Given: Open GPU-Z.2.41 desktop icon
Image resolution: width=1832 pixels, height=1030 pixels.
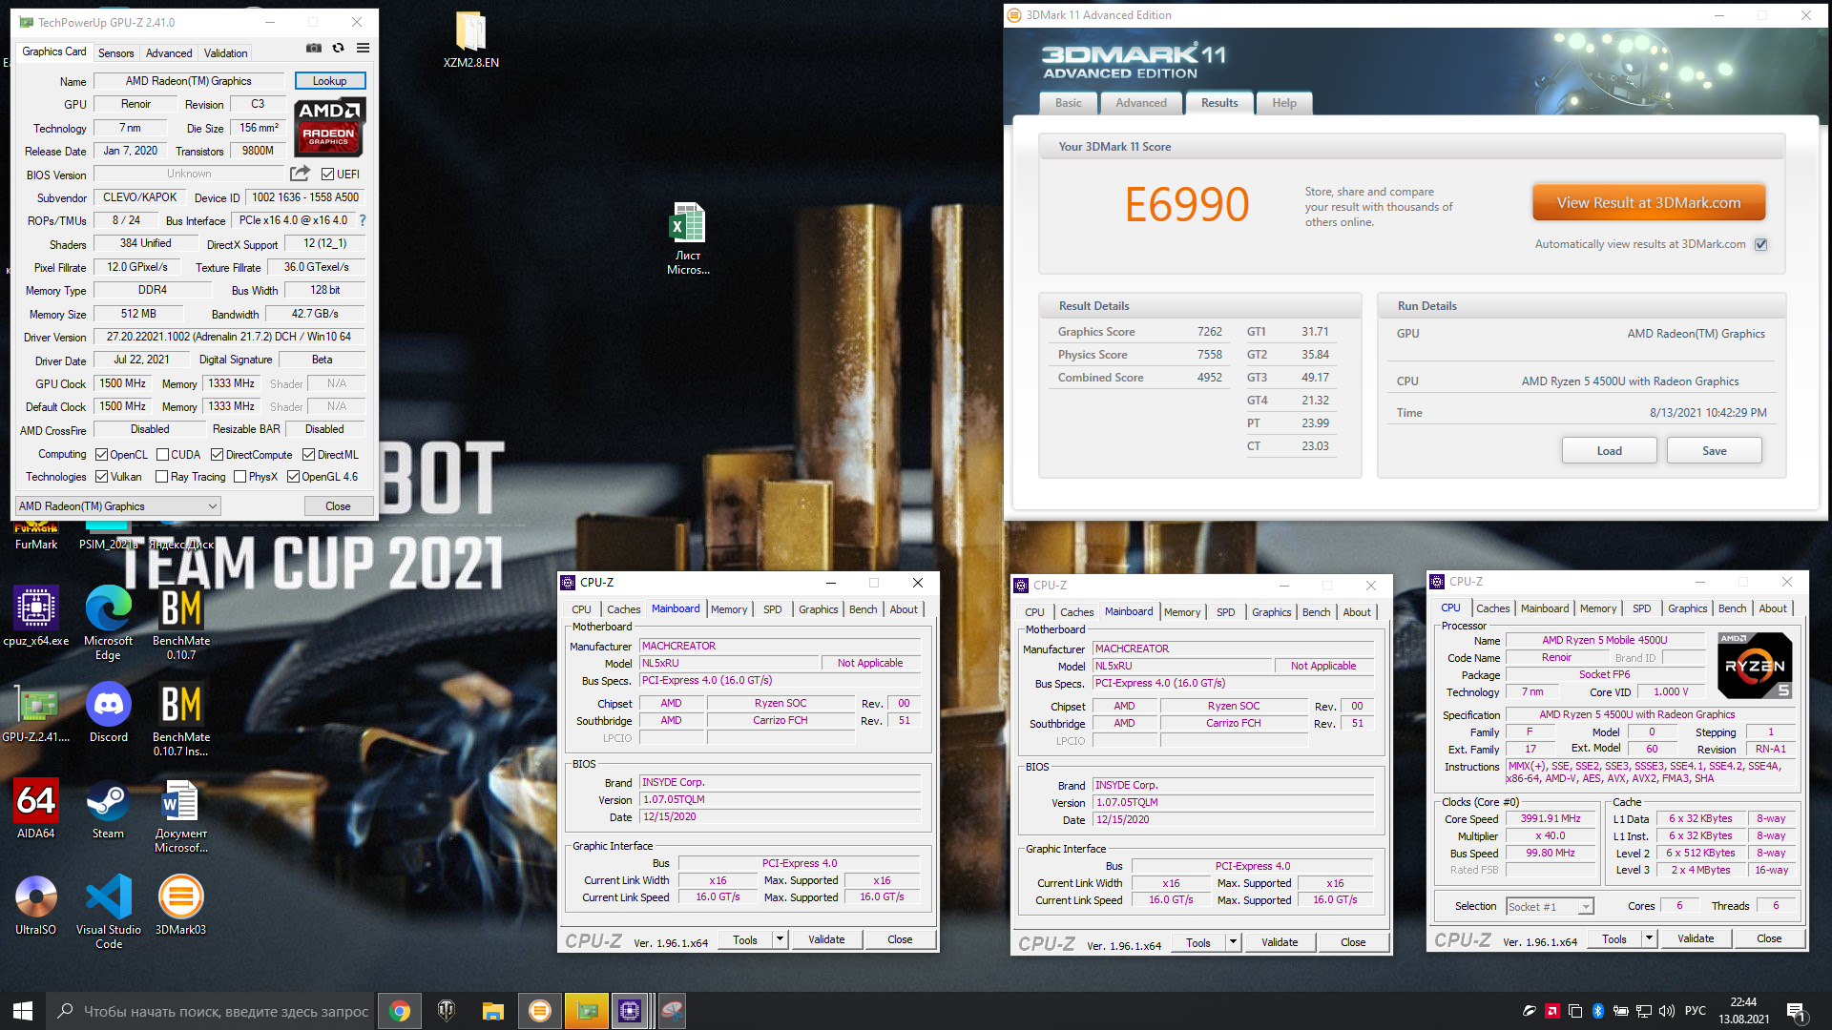Looking at the screenshot, I should pyautogui.click(x=36, y=712).
